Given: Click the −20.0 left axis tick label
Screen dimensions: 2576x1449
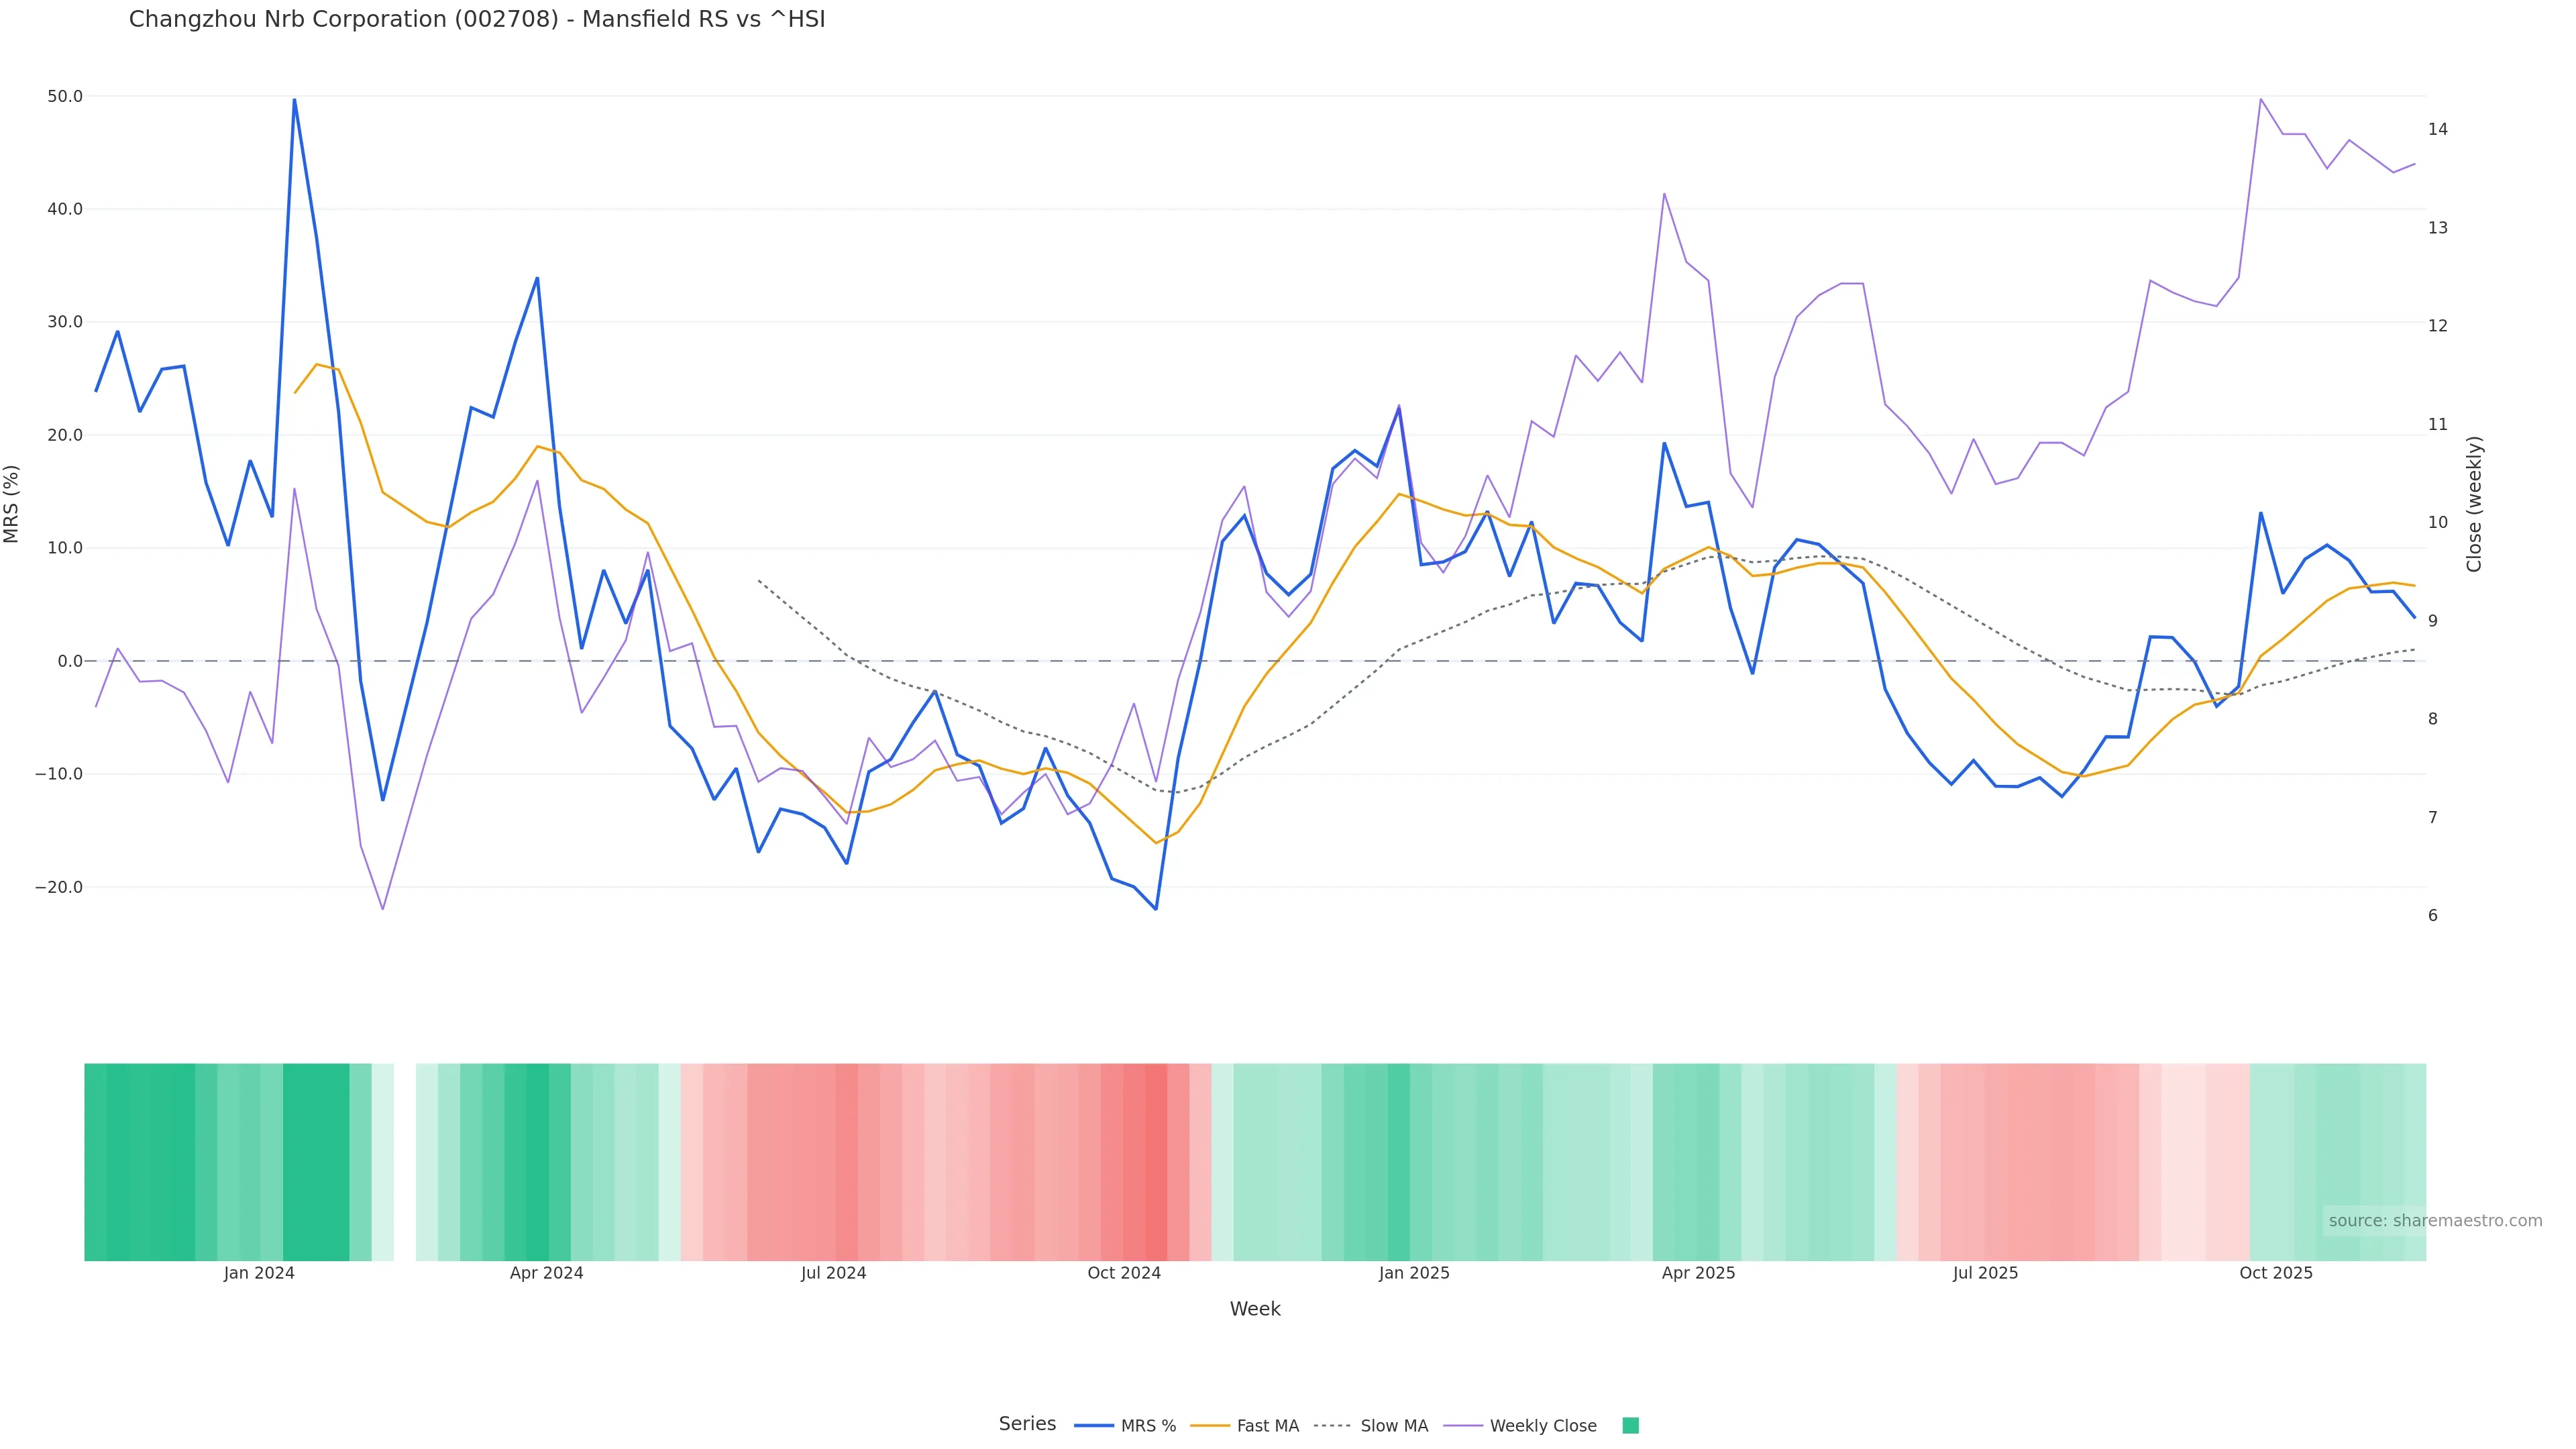Looking at the screenshot, I should (x=59, y=887).
